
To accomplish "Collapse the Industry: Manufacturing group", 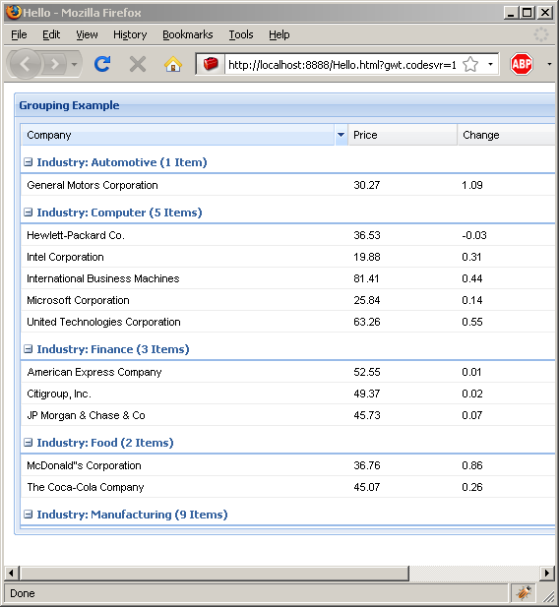I will pyautogui.click(x=29, y=515).
